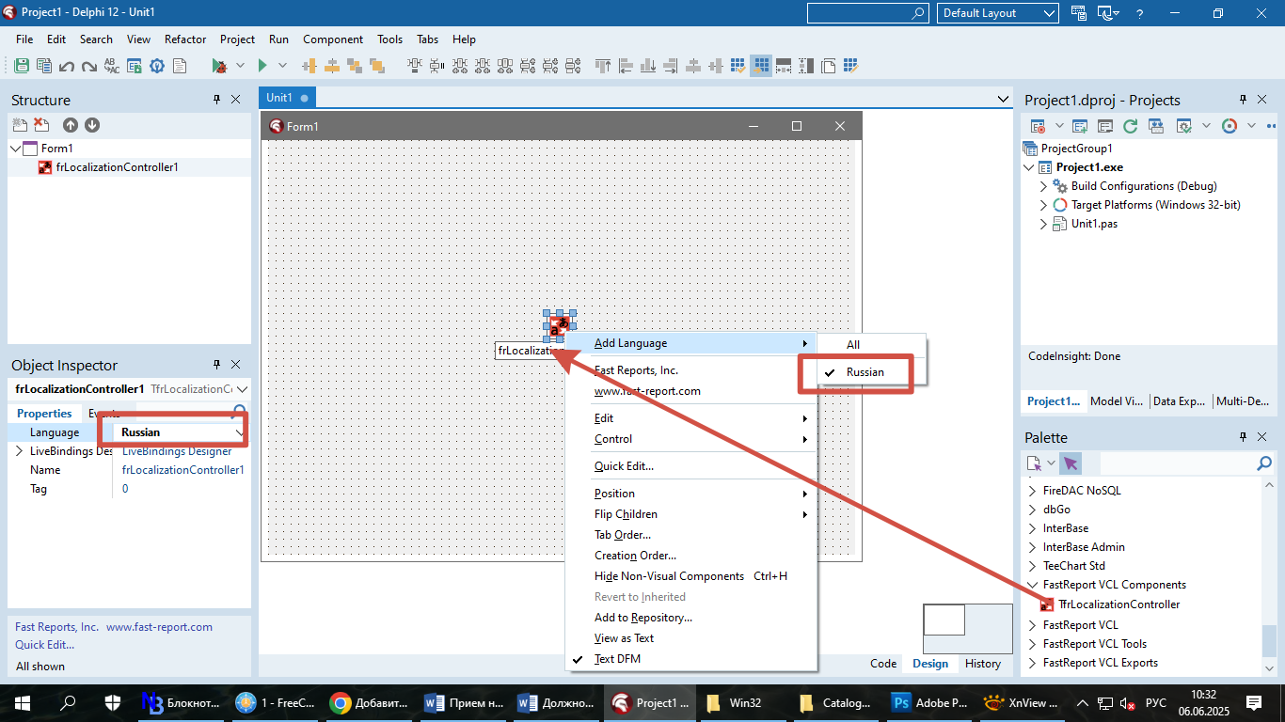1285x722 pixels.
Task: Expand Build Configurations (Debug) node
Action: [x=1043, y=186]
